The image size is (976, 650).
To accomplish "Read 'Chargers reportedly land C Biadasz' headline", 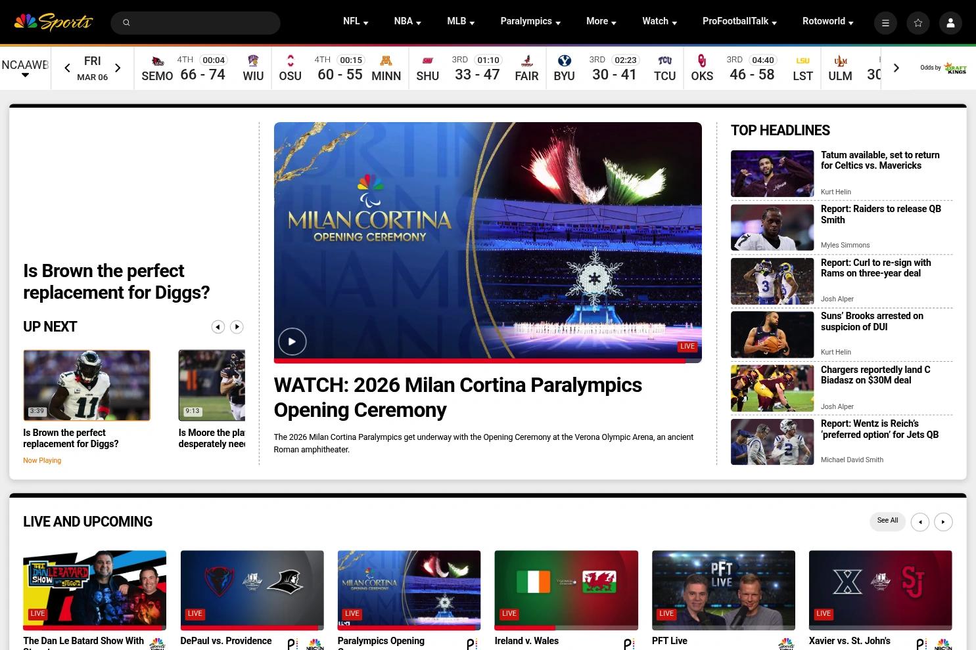I will (875, 375).
